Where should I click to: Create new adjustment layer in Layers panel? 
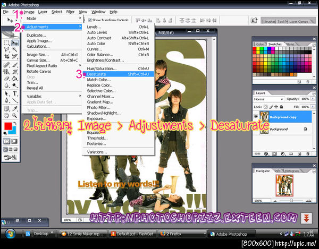(x=283, y=154)
